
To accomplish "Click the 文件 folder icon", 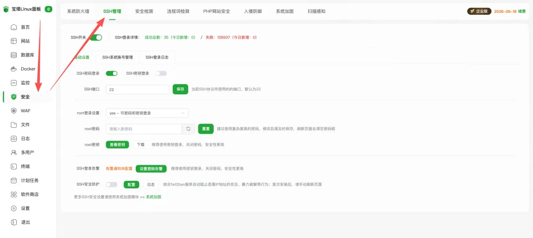I will [x=14, y=124].
